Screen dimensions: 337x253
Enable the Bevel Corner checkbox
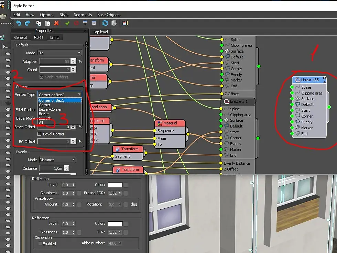point(40,134)
